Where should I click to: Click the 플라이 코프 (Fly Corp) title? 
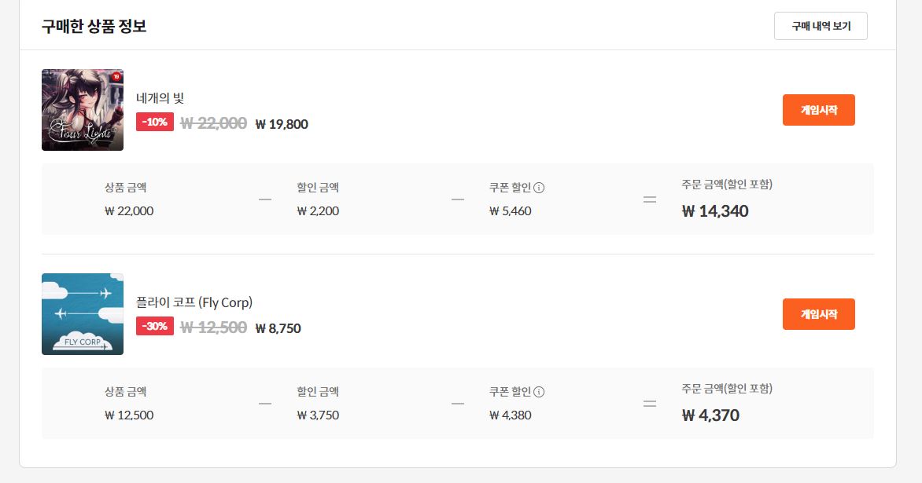(194, 302)
